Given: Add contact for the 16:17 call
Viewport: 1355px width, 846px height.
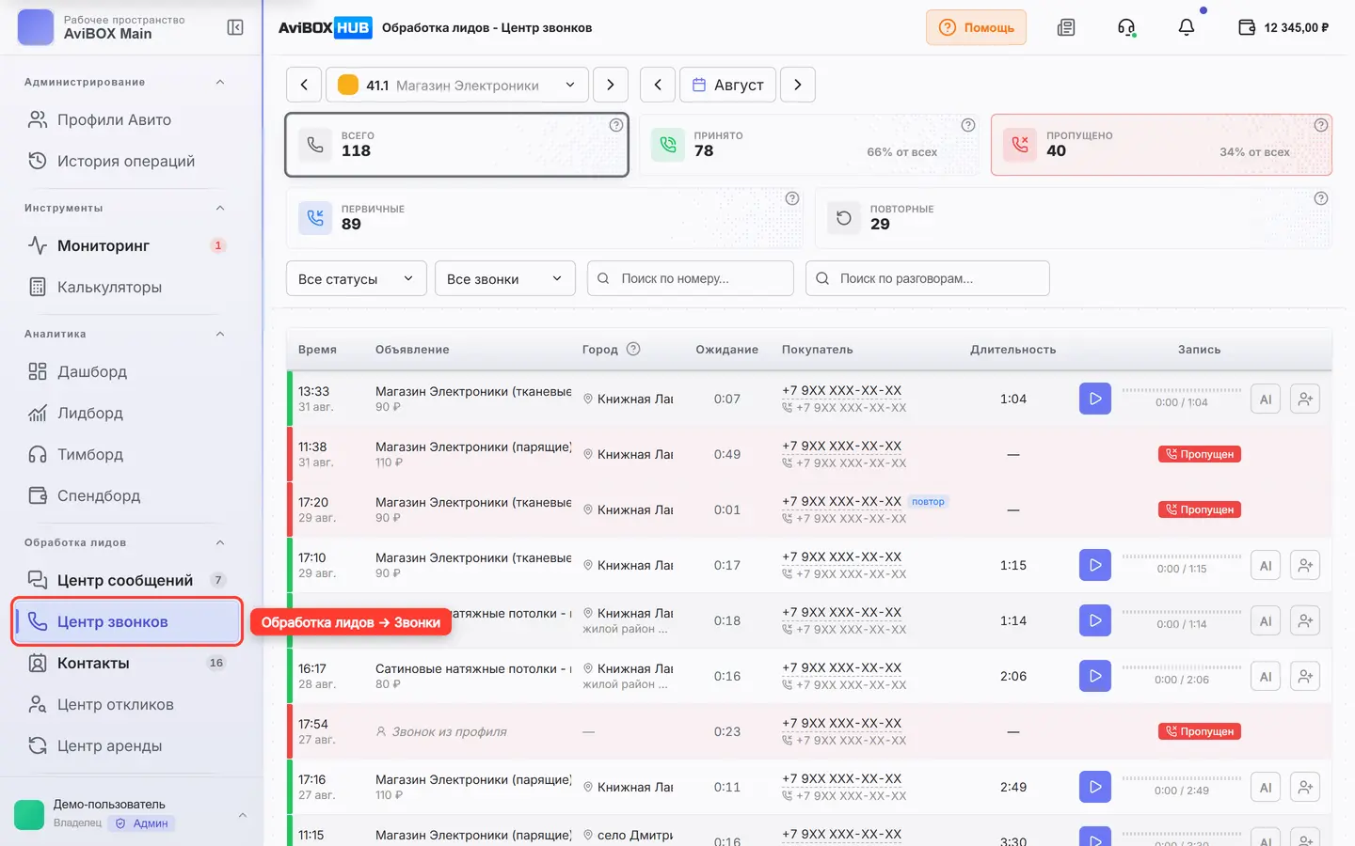Looking at the screenshot, I should coord(1305,676).
